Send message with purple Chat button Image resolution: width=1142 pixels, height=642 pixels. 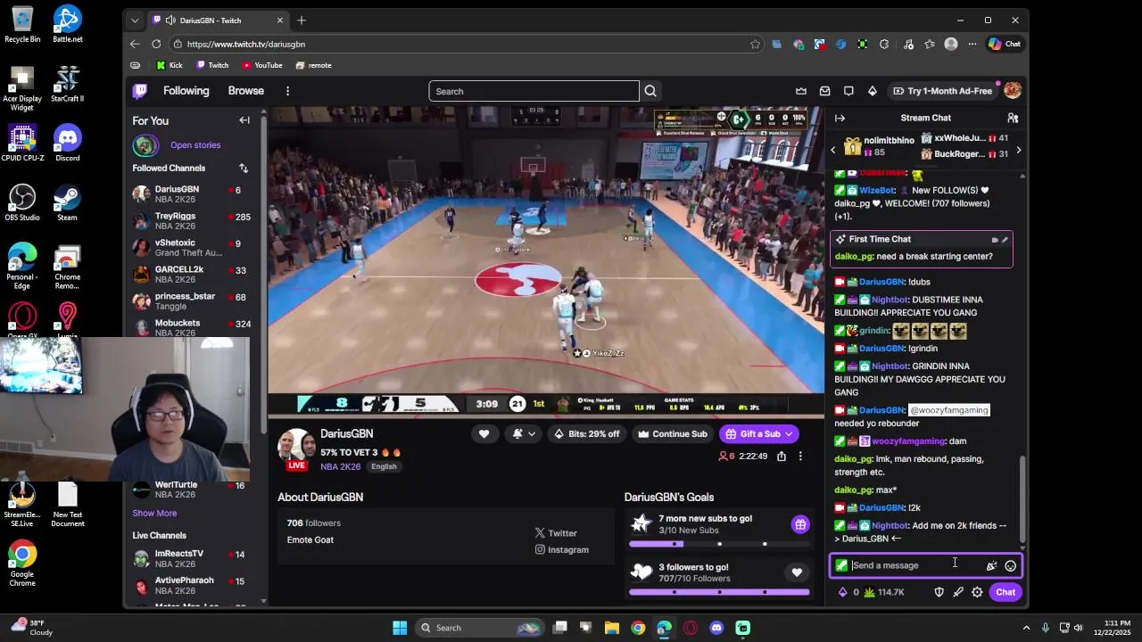1005,592
